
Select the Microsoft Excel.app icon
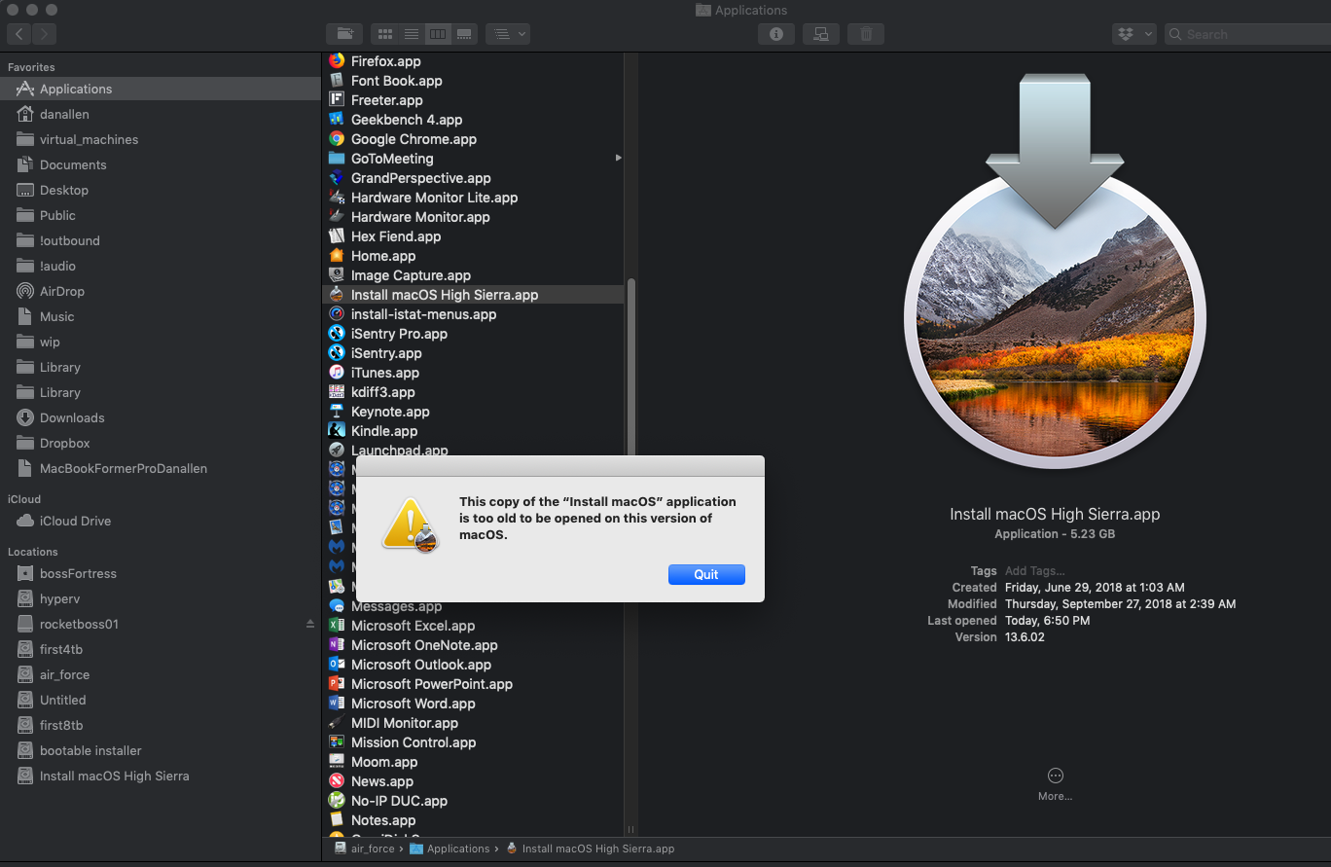[x=337, y=626]
